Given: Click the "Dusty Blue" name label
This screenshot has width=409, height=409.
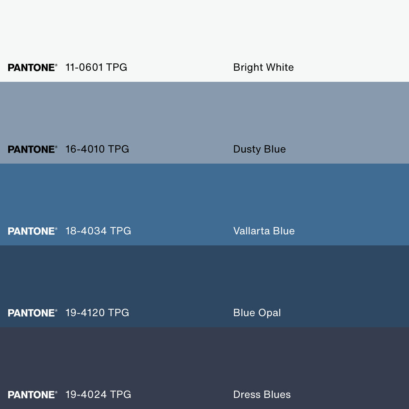Looking at the screenshot, I should pos(259,149).
